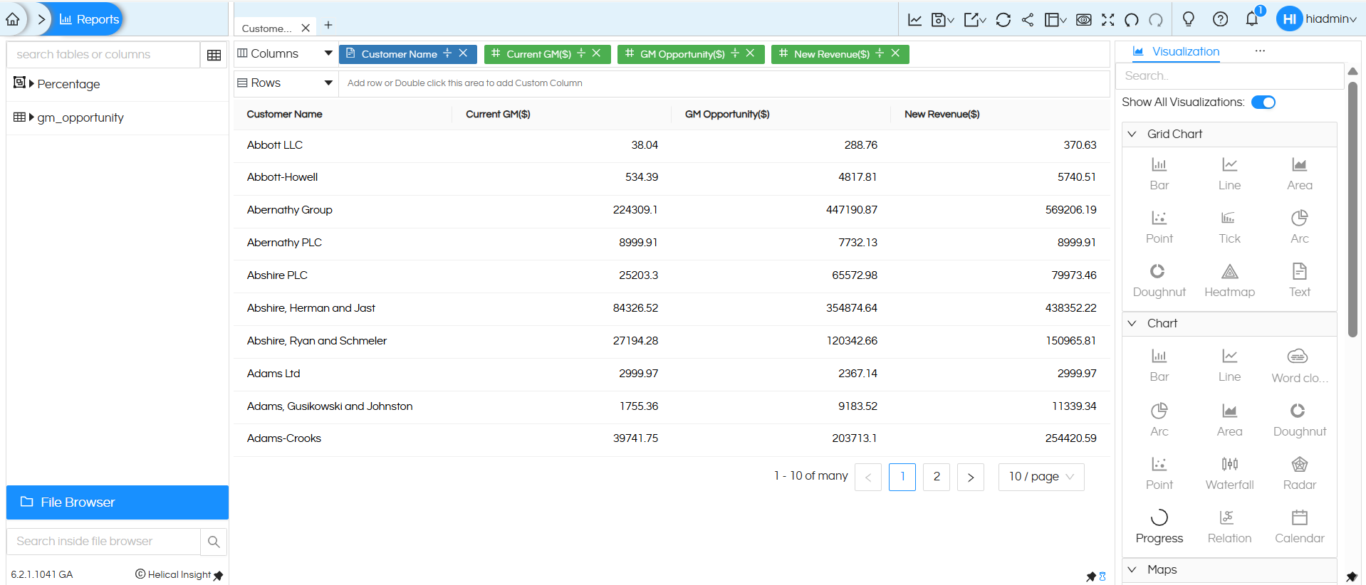Choose Calendar chart visualization
This screenshot has width=1366, height=585.
(1300, 527)
